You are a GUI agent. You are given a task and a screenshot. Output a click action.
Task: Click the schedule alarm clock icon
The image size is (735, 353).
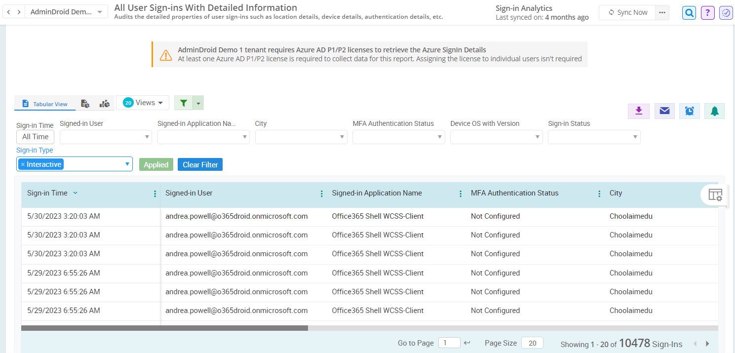coord(690,111)
